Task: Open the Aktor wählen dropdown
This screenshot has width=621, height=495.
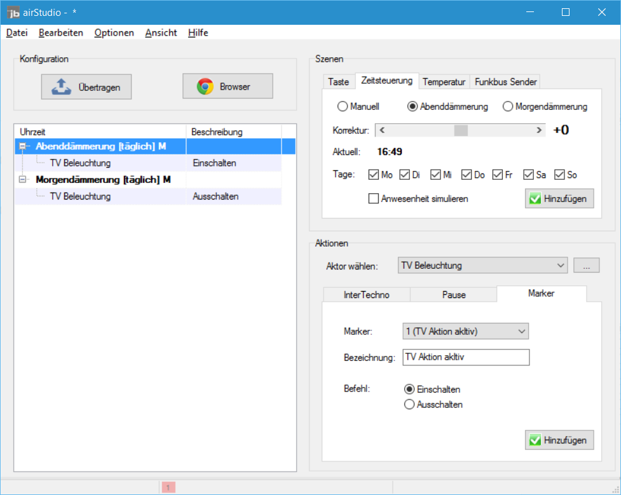Action: (560, 266)
